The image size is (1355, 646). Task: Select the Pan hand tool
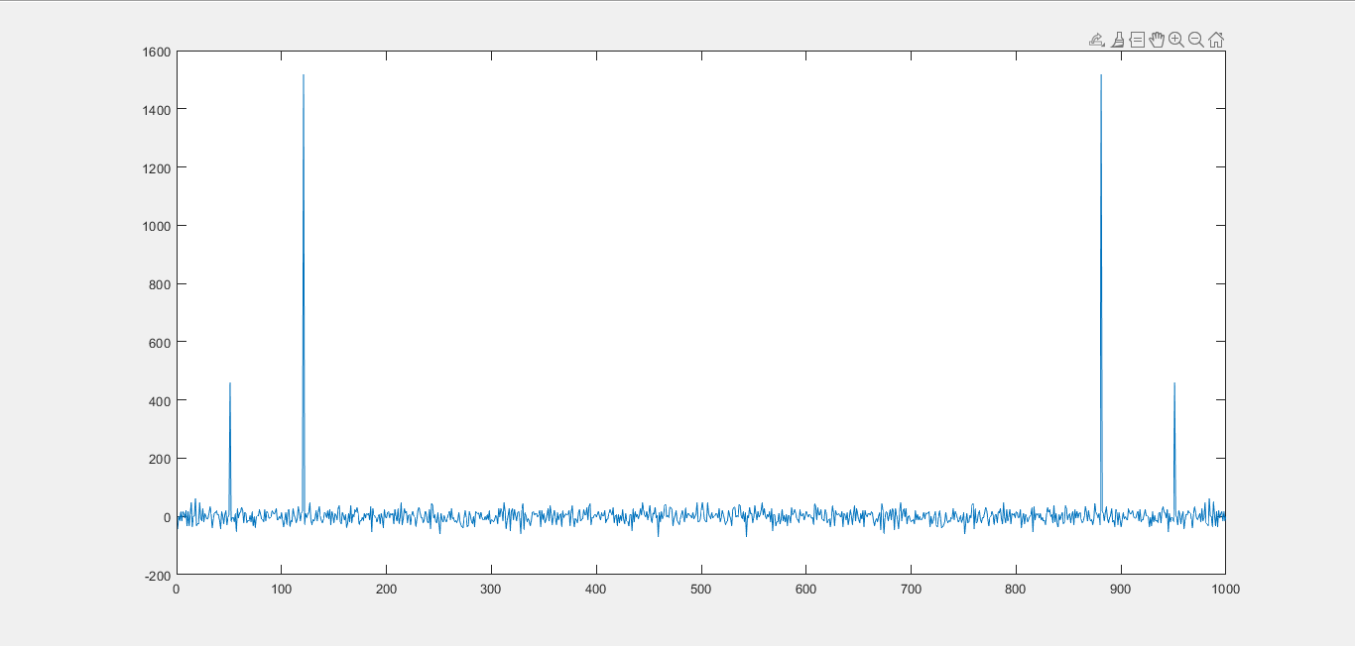coord(1157,40)
